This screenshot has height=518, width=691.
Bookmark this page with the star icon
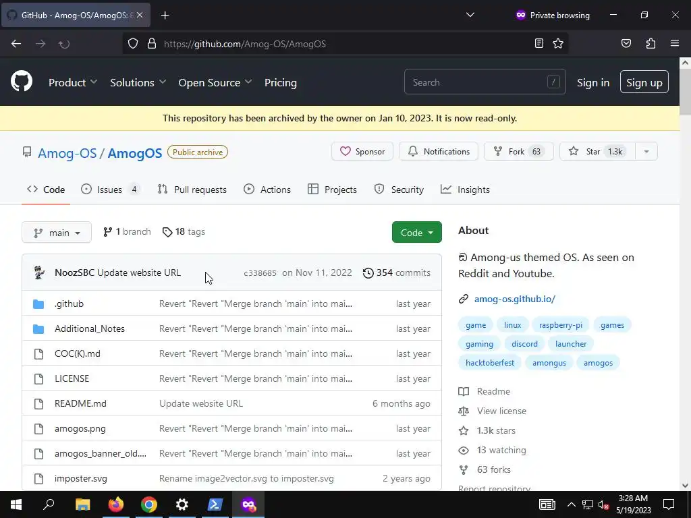tap(558, 43)
